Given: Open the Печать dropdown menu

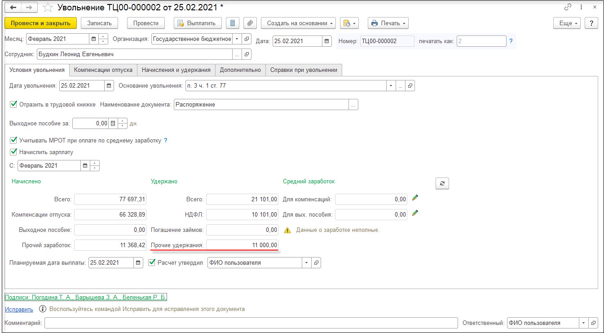Looking at the screenshot, I should [388, 23].
